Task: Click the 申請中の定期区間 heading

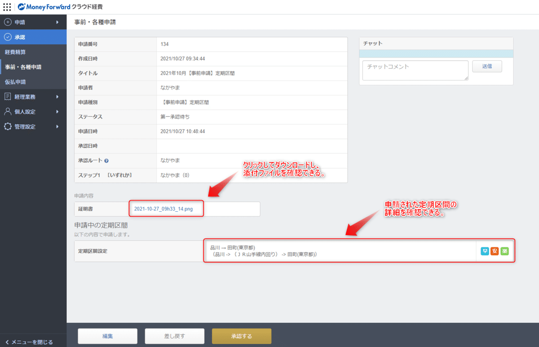Action: click(x=102, y=225)
